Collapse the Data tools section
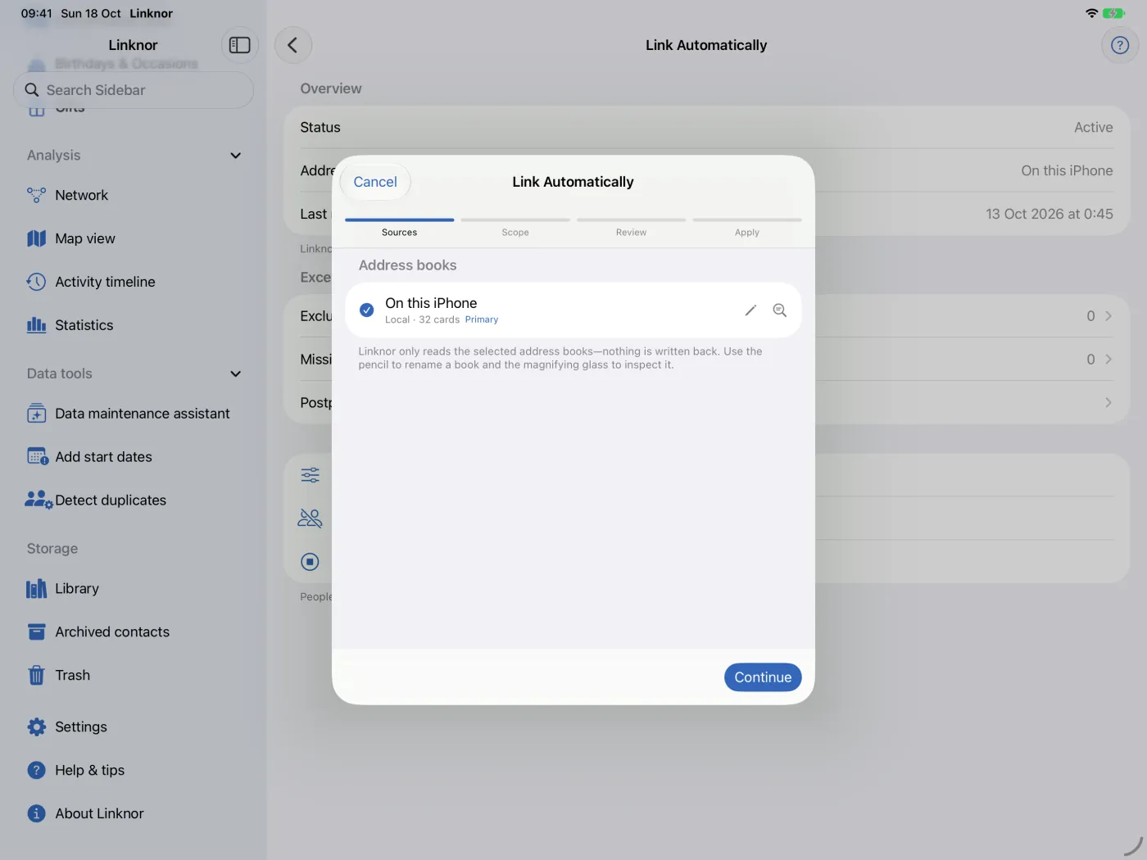 236,373
